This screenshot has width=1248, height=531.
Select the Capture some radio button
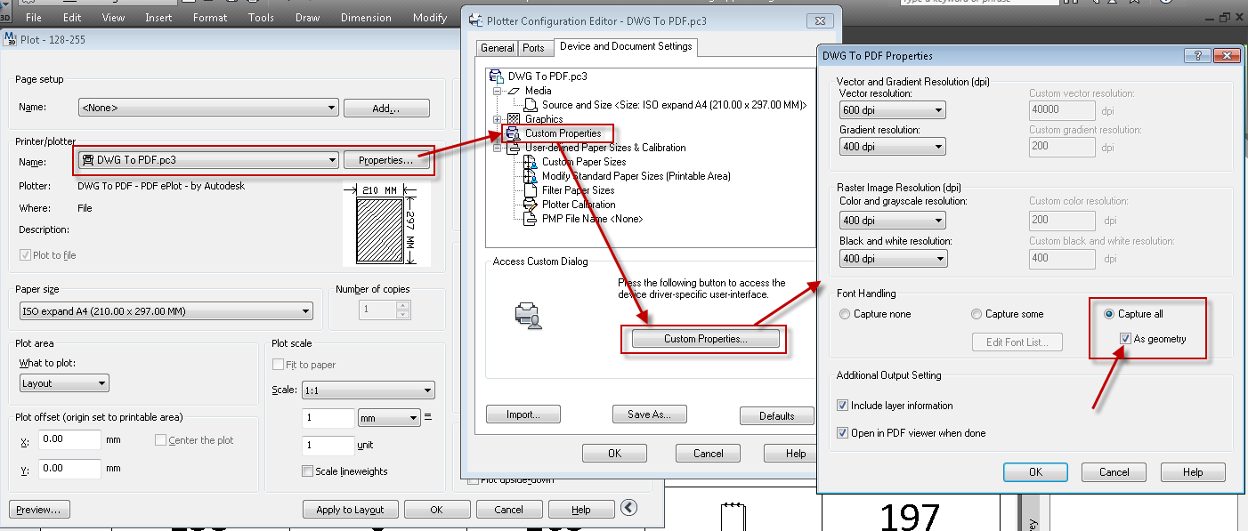(977, 314)
